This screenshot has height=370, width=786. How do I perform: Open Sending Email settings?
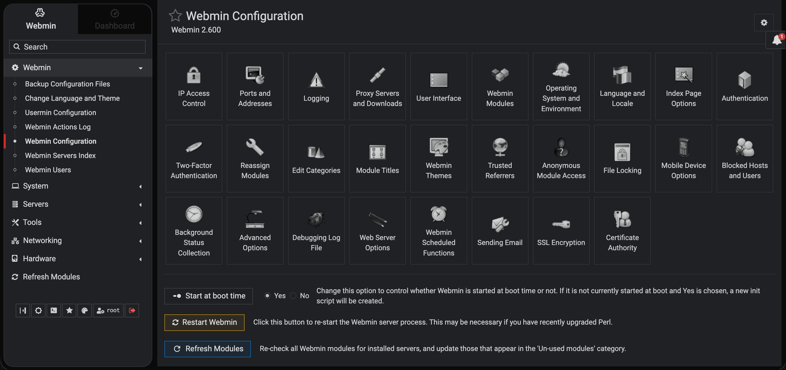coord(500,230)
